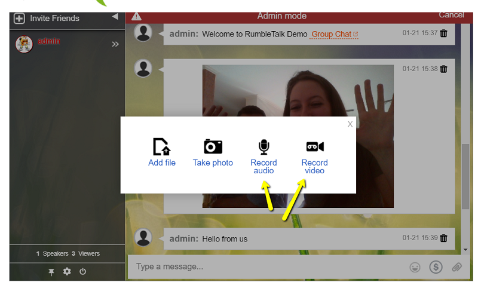478x285 pixels.
Task: Close the upload options popup
Action: (350, 124)
